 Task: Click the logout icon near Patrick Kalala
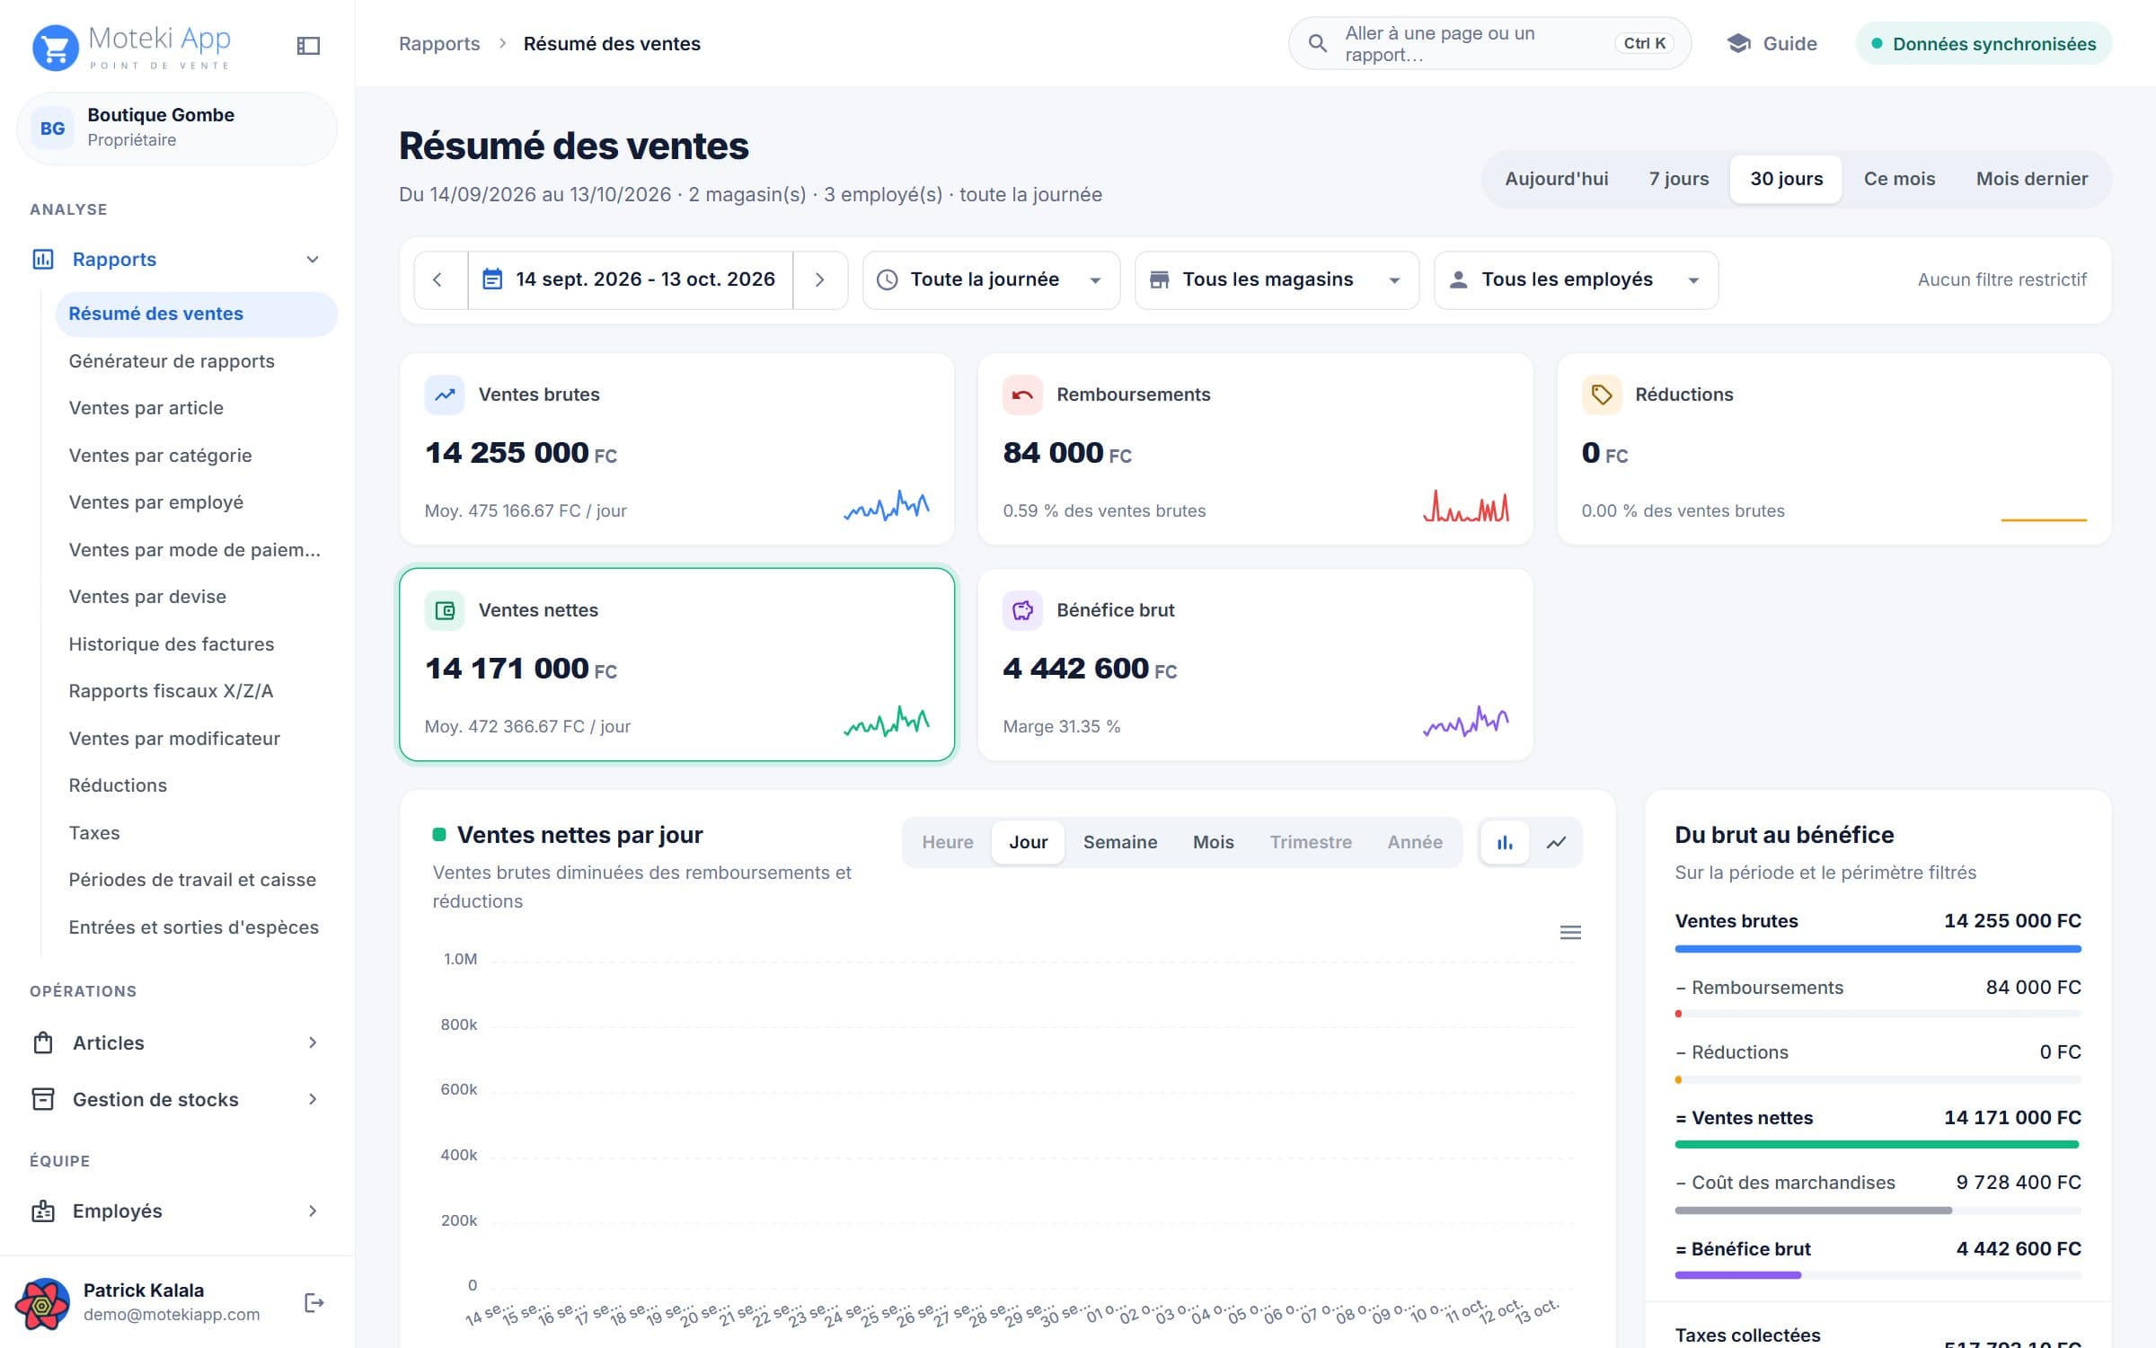[x=314, y=1302]
